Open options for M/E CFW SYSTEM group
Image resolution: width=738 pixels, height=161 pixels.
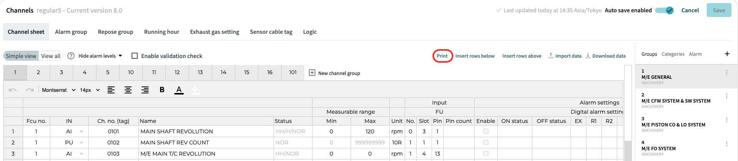click(x=727, y=96)
